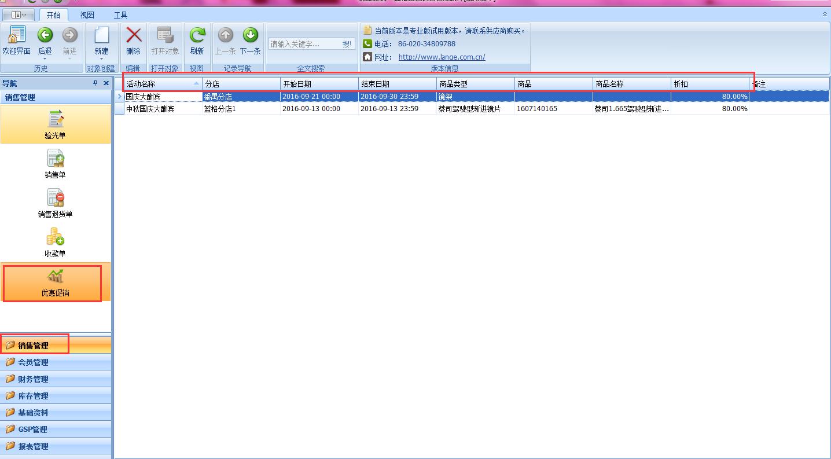Select 优惠促销 promotion item
Viewport: 831px width, 459px height.
point(55,282)
